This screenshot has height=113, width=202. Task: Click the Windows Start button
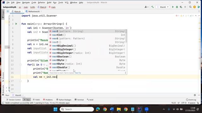(56, 109)
